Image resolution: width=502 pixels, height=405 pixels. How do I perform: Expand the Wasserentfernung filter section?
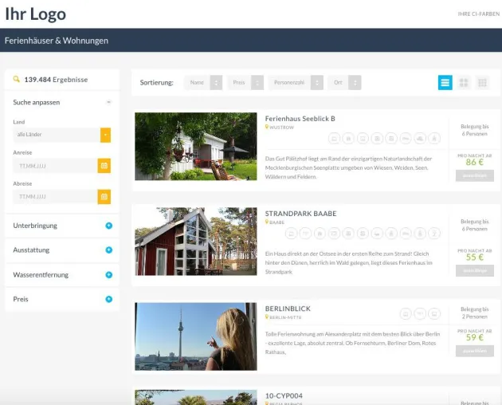point(109,274)
